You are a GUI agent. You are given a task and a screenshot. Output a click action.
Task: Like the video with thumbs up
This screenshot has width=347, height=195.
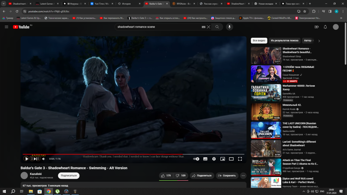tap(166, 176)
